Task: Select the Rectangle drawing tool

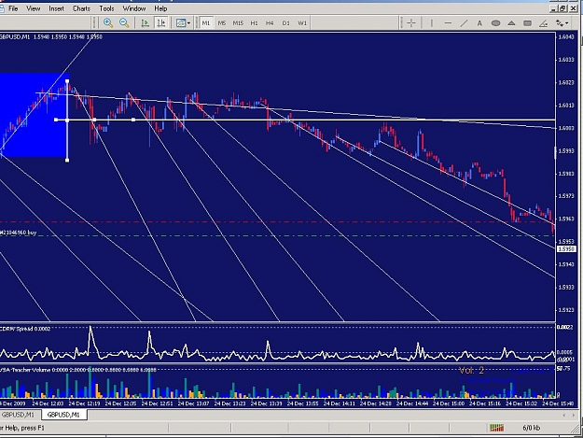Action: [x=527, y=23]
